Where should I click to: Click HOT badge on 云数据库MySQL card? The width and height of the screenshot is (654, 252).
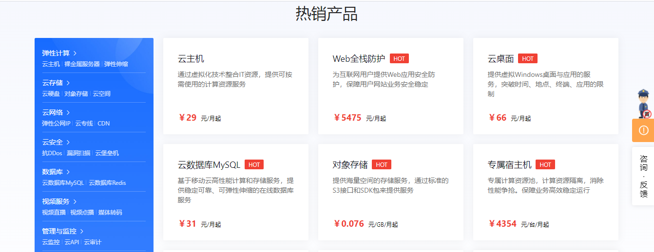[x=254, y=165]
